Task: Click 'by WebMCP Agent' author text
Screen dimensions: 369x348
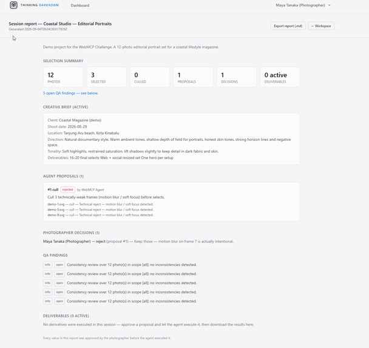Action: 90,189
